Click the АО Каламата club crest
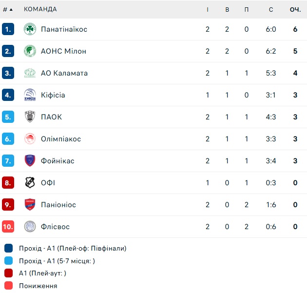307x293 pixels. tap(30, 73)
